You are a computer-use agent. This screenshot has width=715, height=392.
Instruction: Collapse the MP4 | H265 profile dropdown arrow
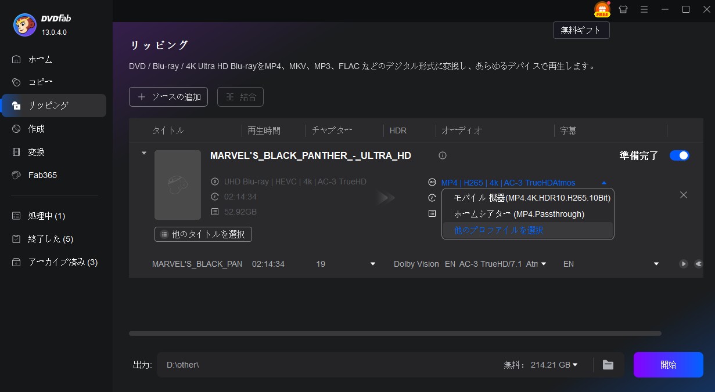point(605,183)
